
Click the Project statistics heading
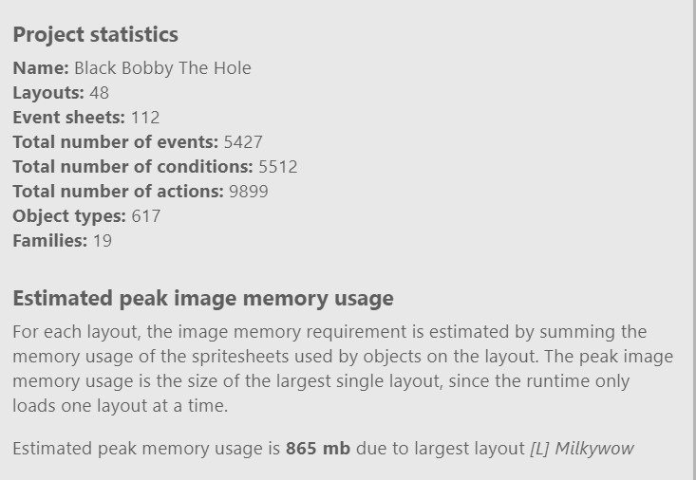click(x=96, y=35)
